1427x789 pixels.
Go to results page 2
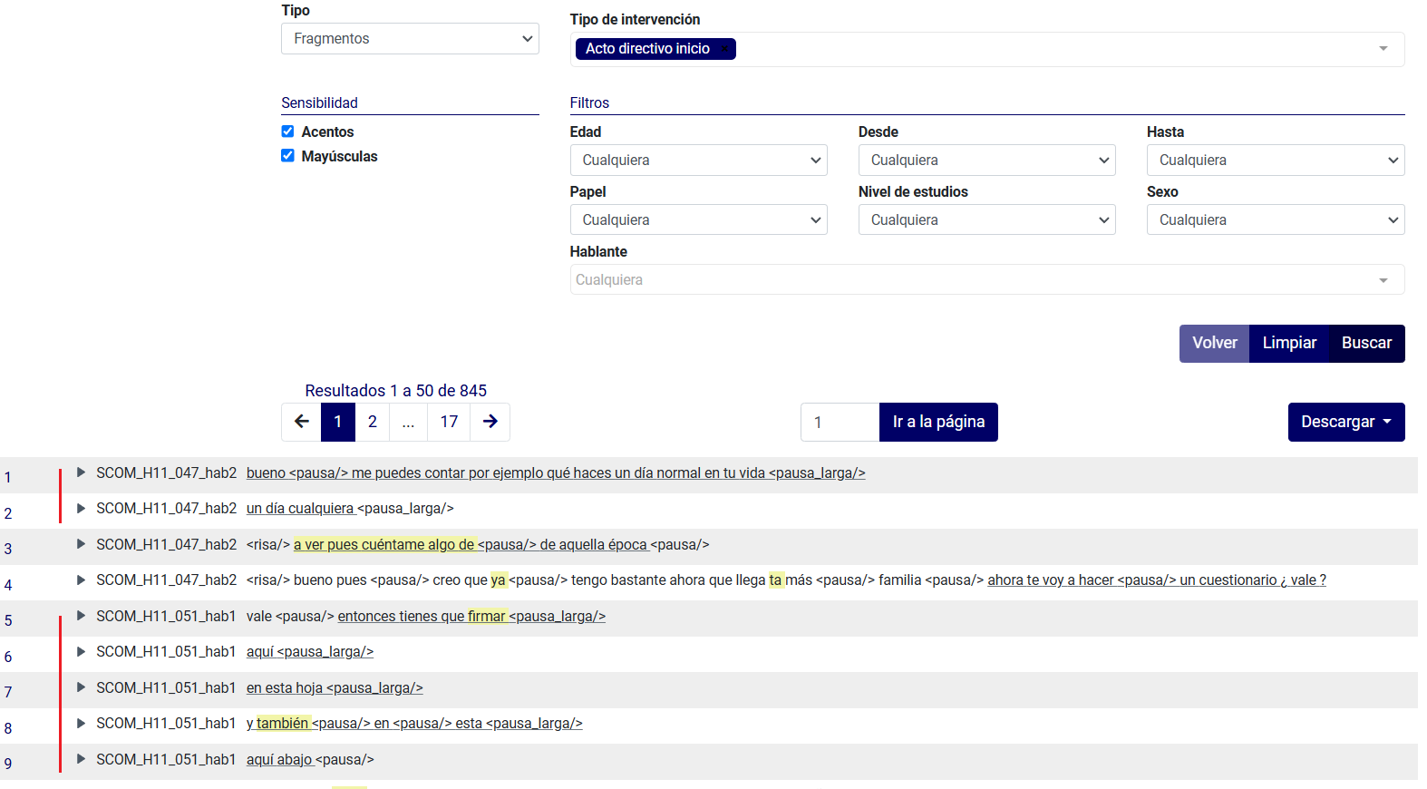[372, 422]
